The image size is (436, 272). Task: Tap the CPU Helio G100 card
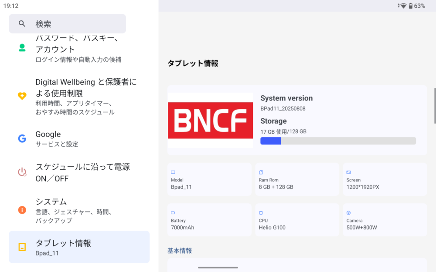coord(297,220)
